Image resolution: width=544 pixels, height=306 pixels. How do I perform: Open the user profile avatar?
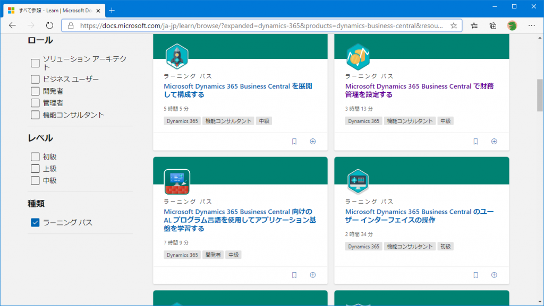click(x=512, y=25)
